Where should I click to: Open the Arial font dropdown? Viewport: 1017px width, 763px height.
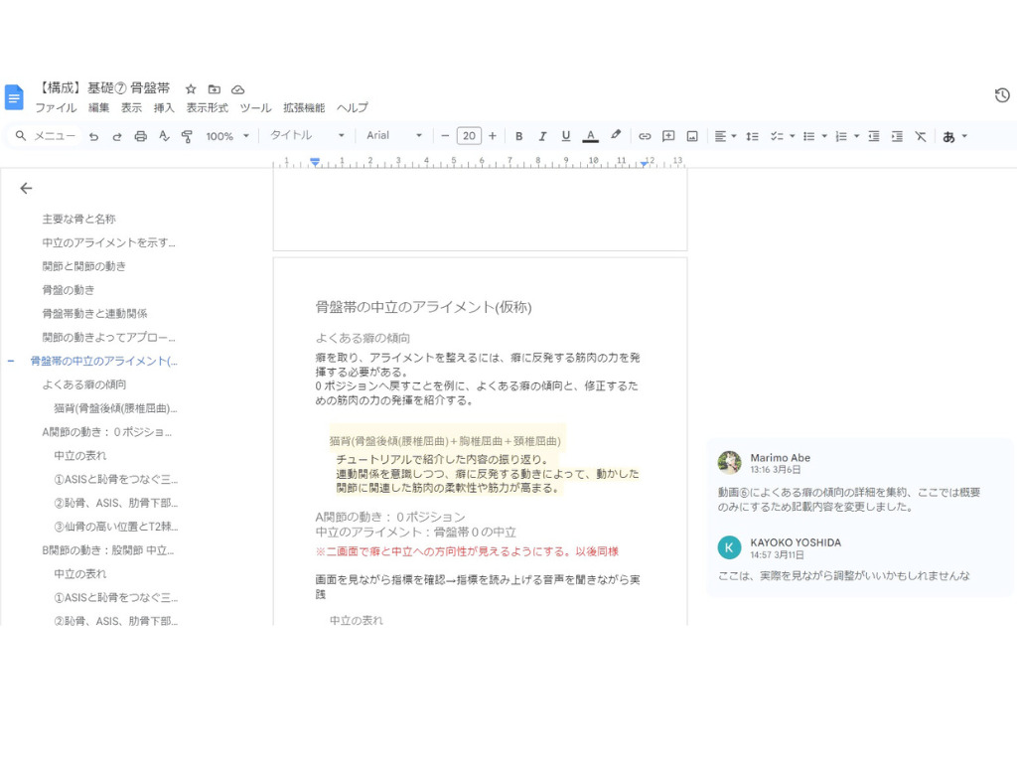[x=393, y=136]
